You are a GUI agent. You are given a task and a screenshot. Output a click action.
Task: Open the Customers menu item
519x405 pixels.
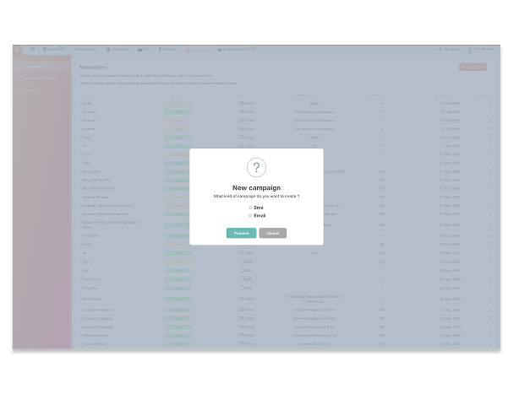117,49
